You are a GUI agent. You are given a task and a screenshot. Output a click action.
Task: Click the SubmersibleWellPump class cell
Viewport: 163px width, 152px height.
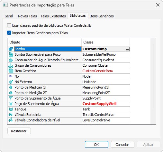[x=106, y=54]
